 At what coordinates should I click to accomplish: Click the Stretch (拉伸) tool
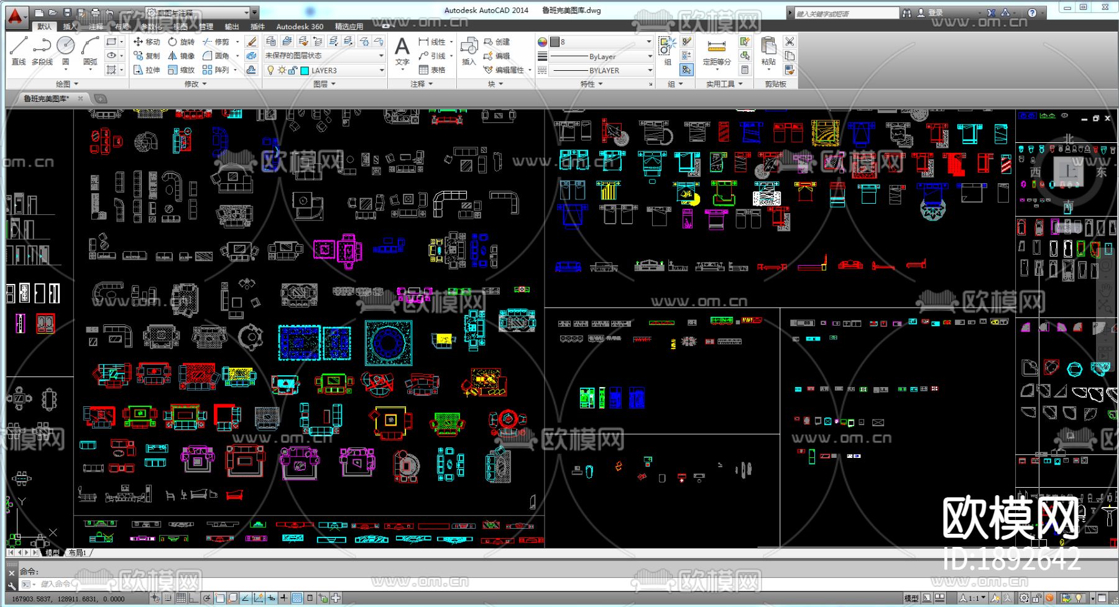click(147, 70)
